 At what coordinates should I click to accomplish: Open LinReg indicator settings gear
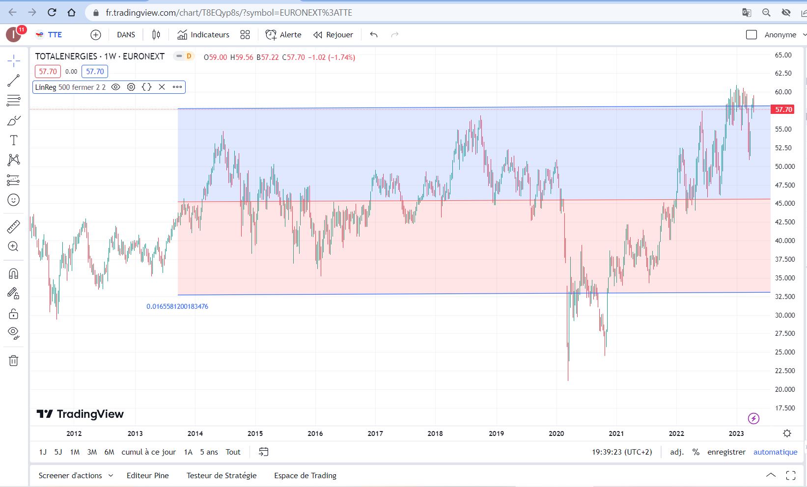coord(131,87)
